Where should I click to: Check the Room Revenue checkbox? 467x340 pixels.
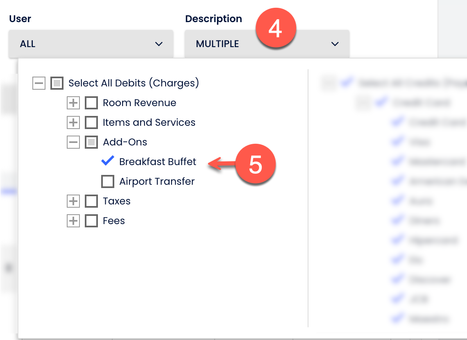[x=91, y=103]
